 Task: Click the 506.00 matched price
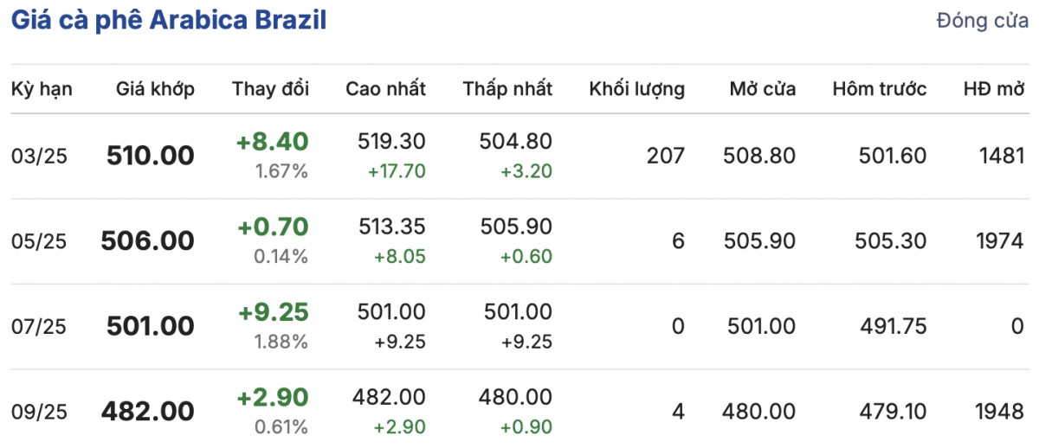point(148,241)
